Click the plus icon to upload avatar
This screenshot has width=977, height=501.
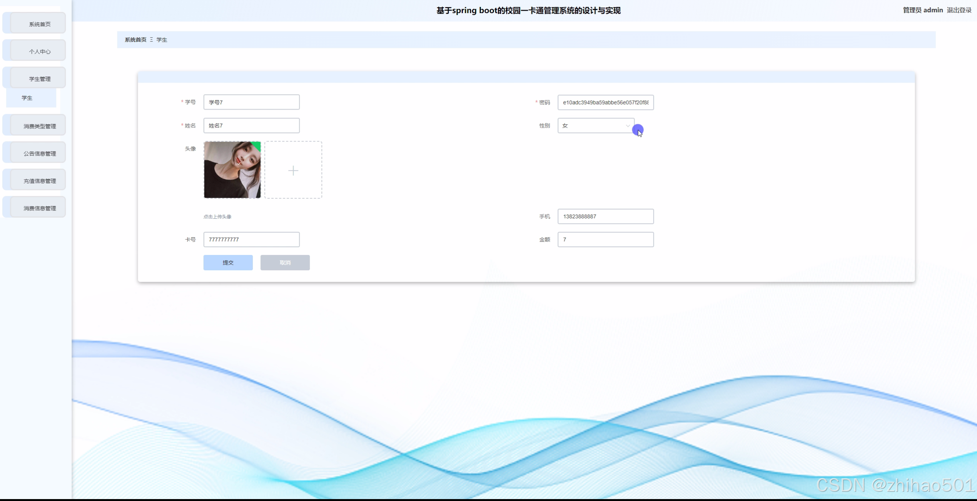pyautogui.click(x=293, y=170)
